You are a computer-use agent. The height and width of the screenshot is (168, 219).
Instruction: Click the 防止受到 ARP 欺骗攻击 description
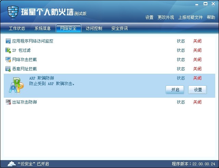[x=52, y=84]
